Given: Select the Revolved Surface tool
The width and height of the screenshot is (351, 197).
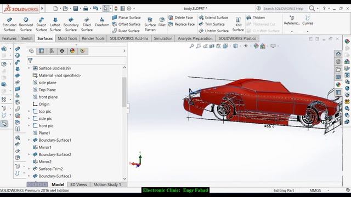Looking at the screenshot, I should [26, 25].
